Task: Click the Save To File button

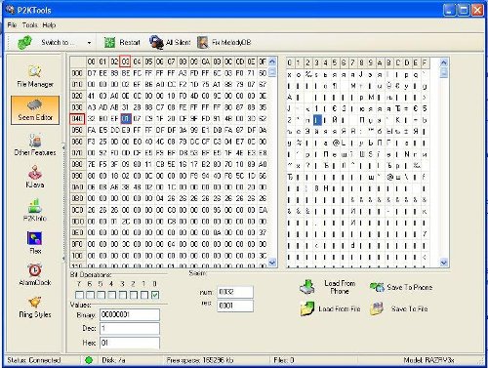Action: [x=399, y=308]
